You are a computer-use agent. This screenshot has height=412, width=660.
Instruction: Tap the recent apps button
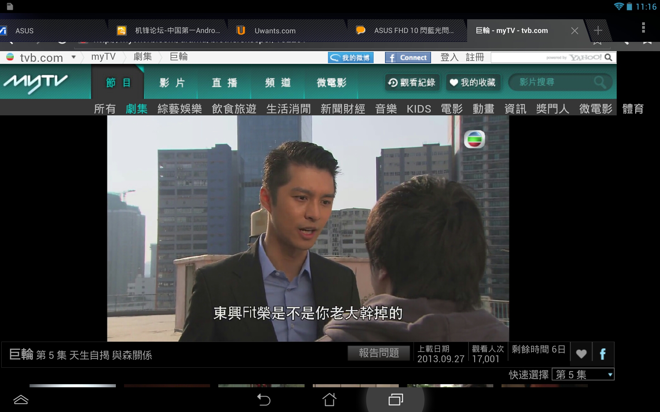tap(396, 400)
